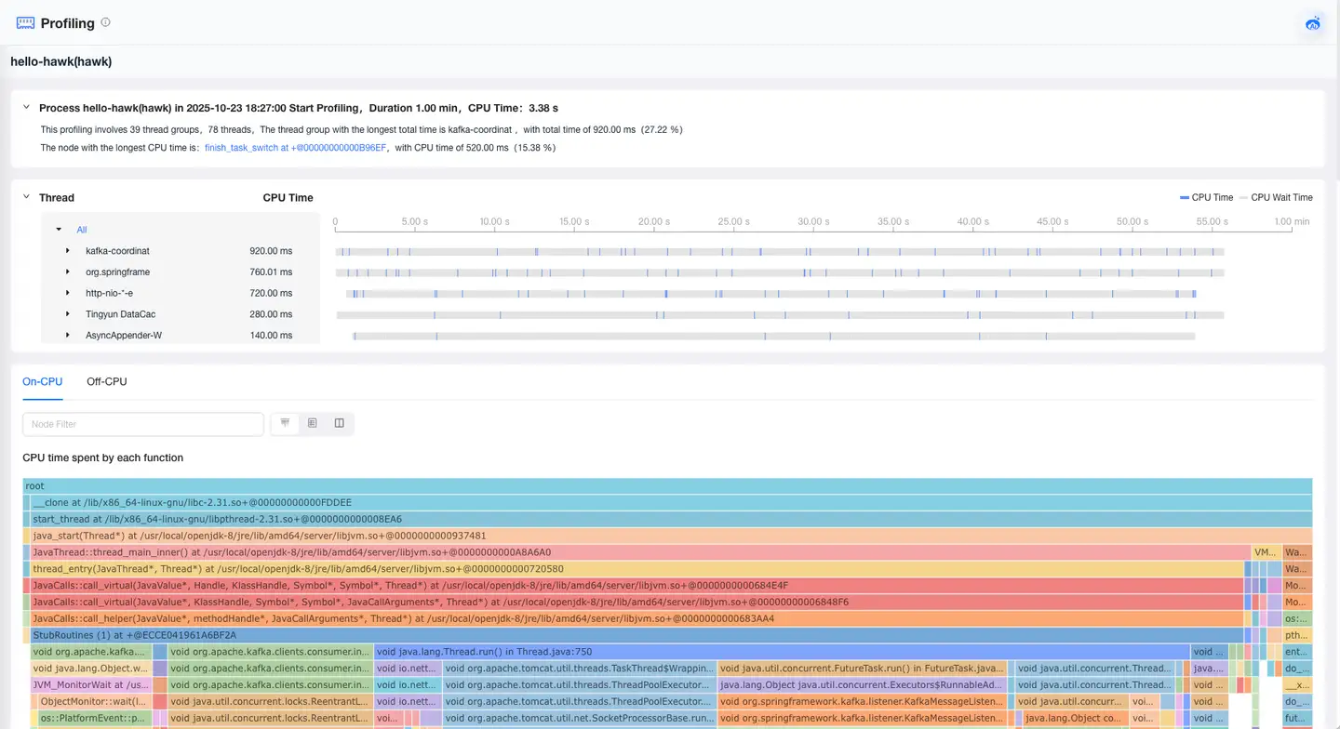Collapse the Thread section chevron

[x=26, y=197]
